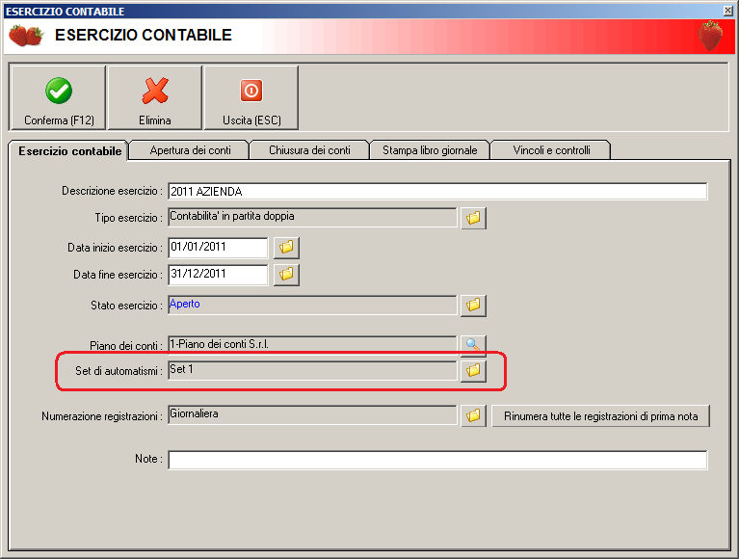The height and width of the screenshot is (559, 739).
Task: Open the Vincoli e controlli tab
Action: (x=551, y=150)
